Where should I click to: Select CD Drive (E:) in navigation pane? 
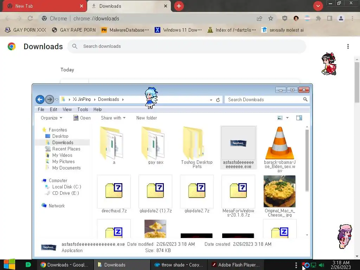[65, 193]
